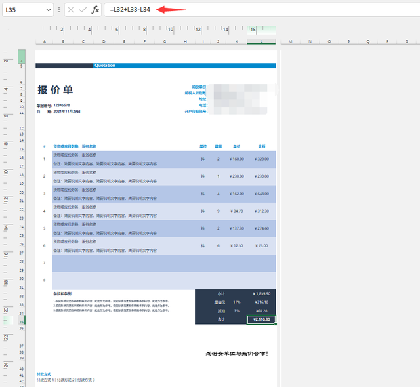Click the blue Quotation banner cell
The width and height of the screenshot is (420, 387).
click(184, 66)
